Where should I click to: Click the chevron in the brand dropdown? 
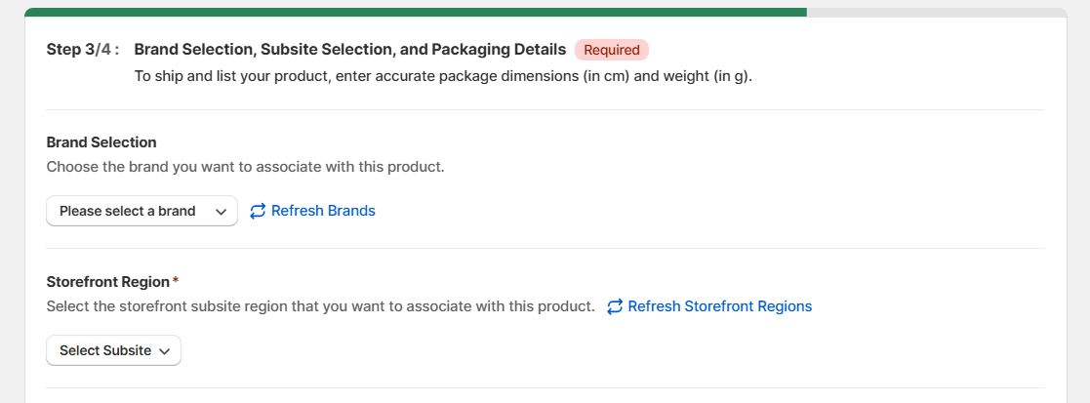click(222, 212)
